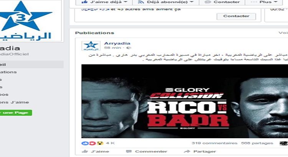Click the red heart reaction icon

coord(93,143)
